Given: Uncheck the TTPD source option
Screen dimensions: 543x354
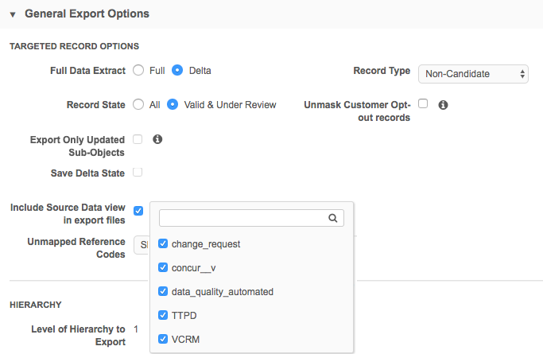Looking at the screenshot, I should (164, 315).
